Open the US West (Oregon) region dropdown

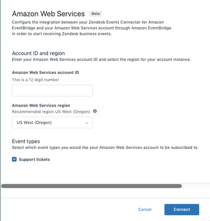tap(52, 123)
